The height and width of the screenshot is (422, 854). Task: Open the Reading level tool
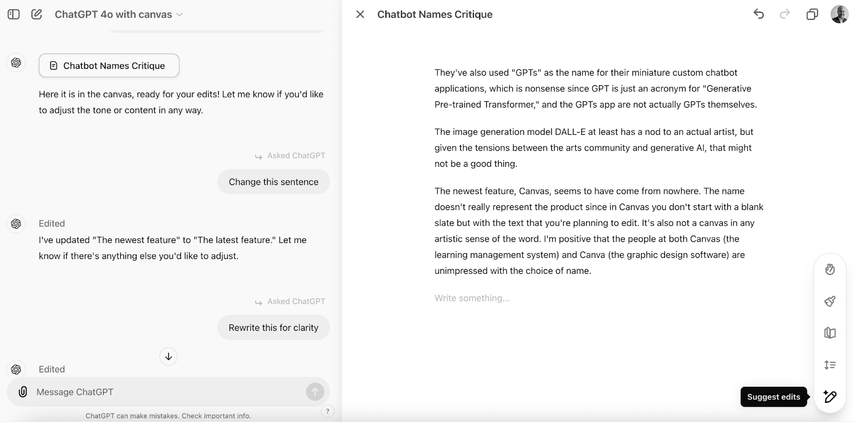click(x=830, y=333)
